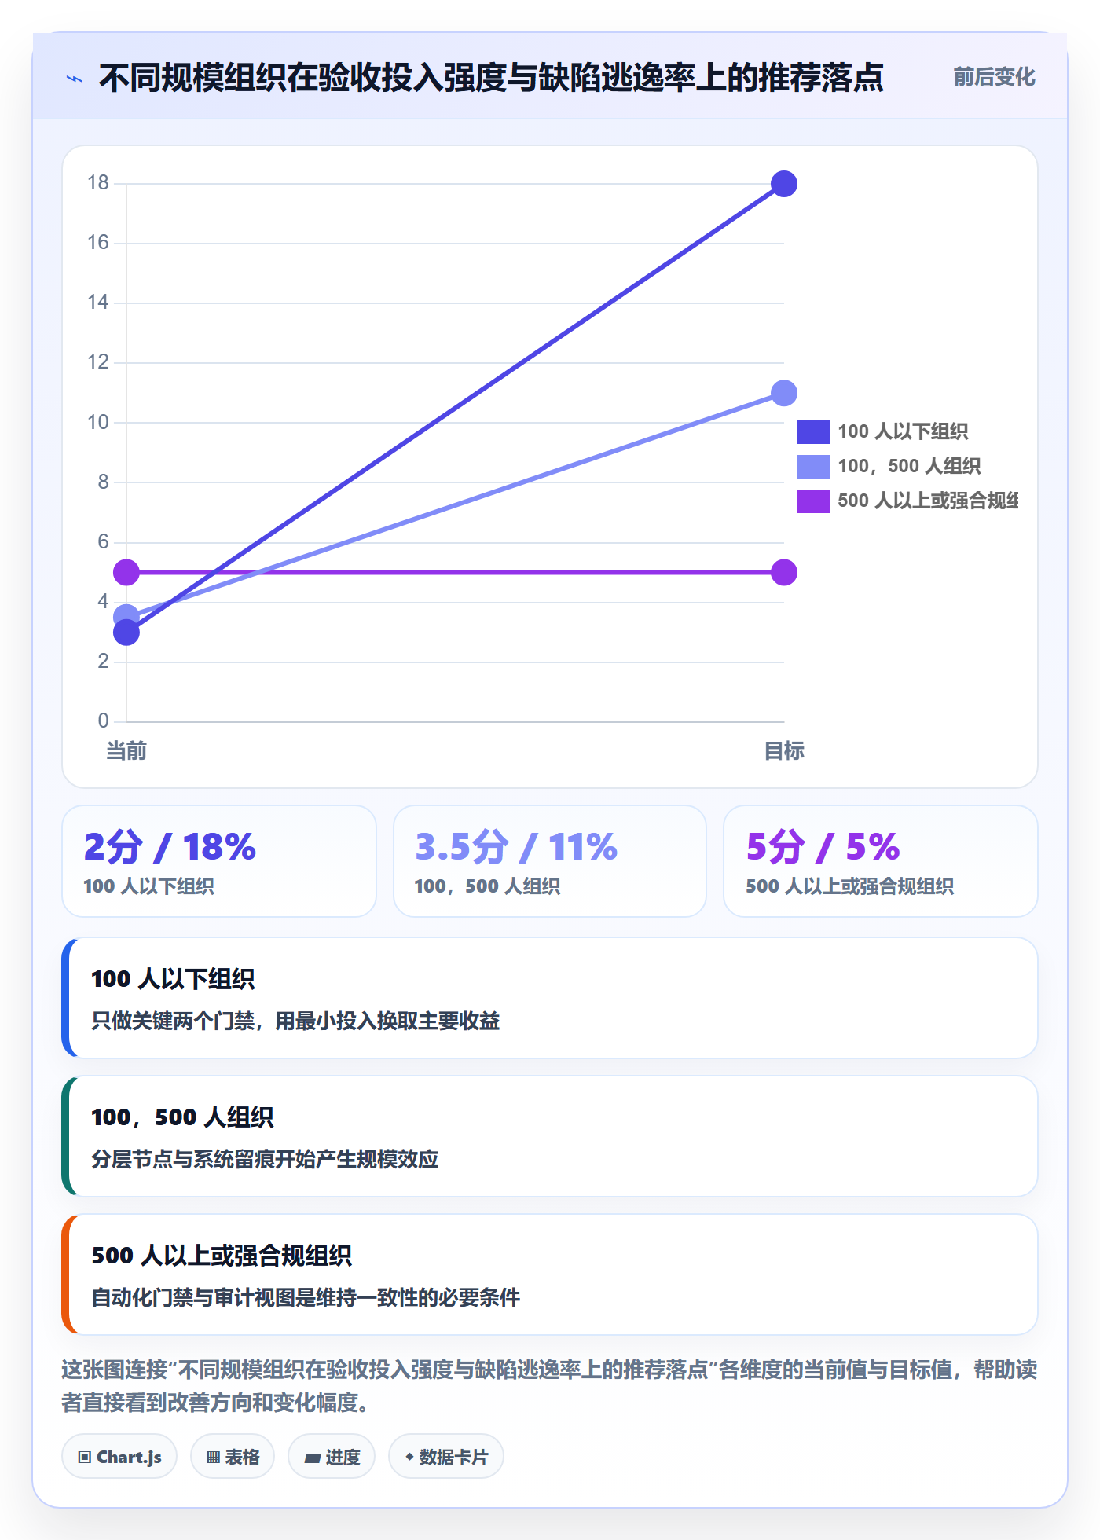The image size is (1100, 1540).
Task: Toggle the 100，500 人组织 legend series
Action: pyautogui.click(x=889, y=466)
